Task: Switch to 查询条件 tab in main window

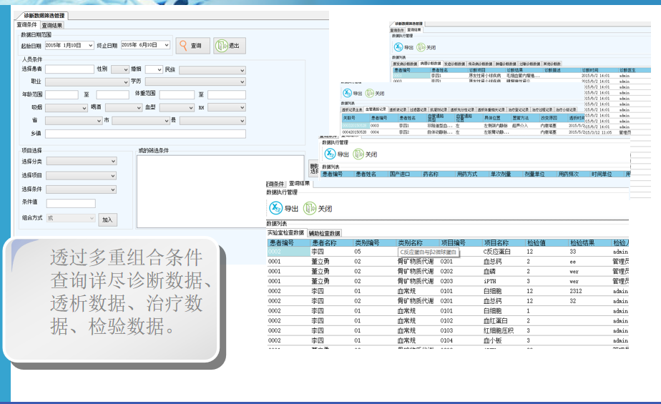Action: click(27, 25)
